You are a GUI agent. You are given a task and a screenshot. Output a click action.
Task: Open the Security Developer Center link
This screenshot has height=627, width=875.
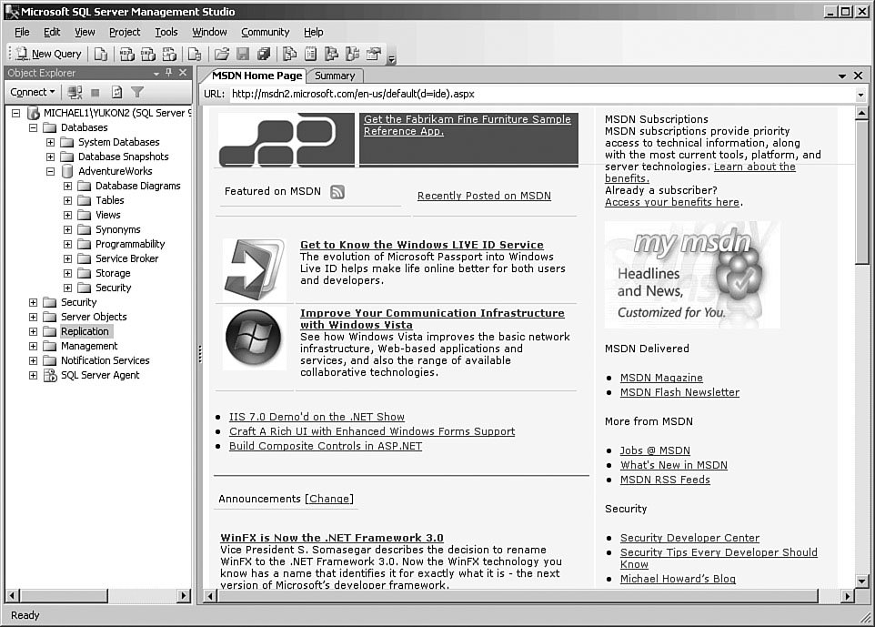[689, 538]
